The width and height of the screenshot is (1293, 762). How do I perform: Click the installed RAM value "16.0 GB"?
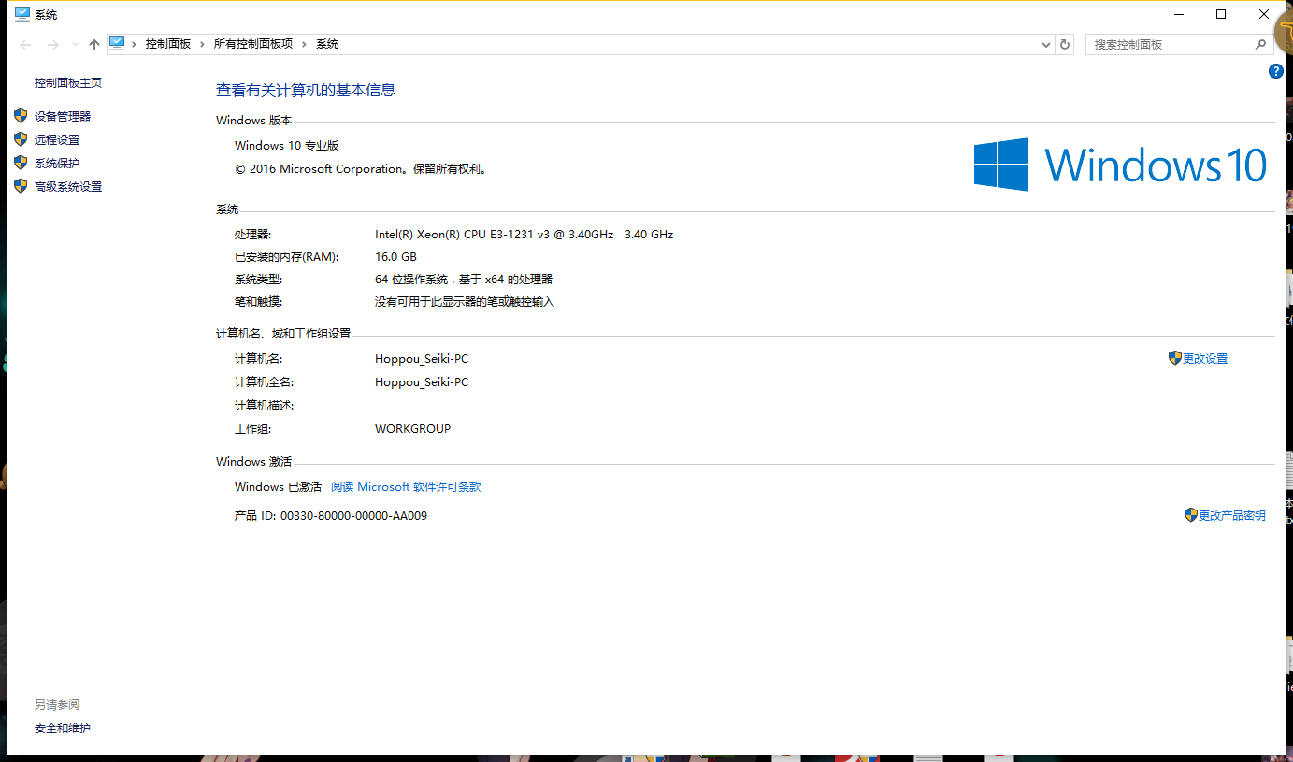point(395,256)
